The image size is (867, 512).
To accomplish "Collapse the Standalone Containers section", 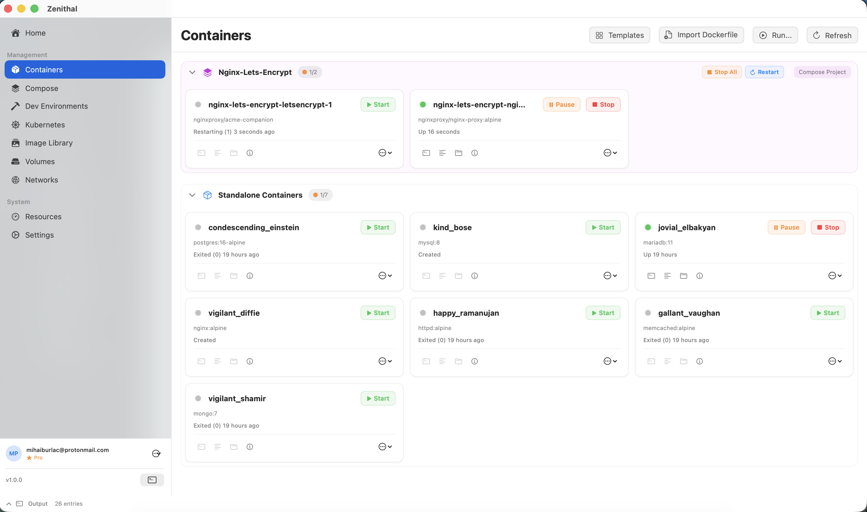I will point(192,195).
